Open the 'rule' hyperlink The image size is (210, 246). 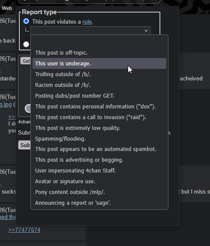point(87,22)
